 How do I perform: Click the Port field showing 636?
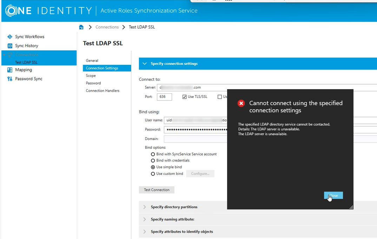pos(165,97)
